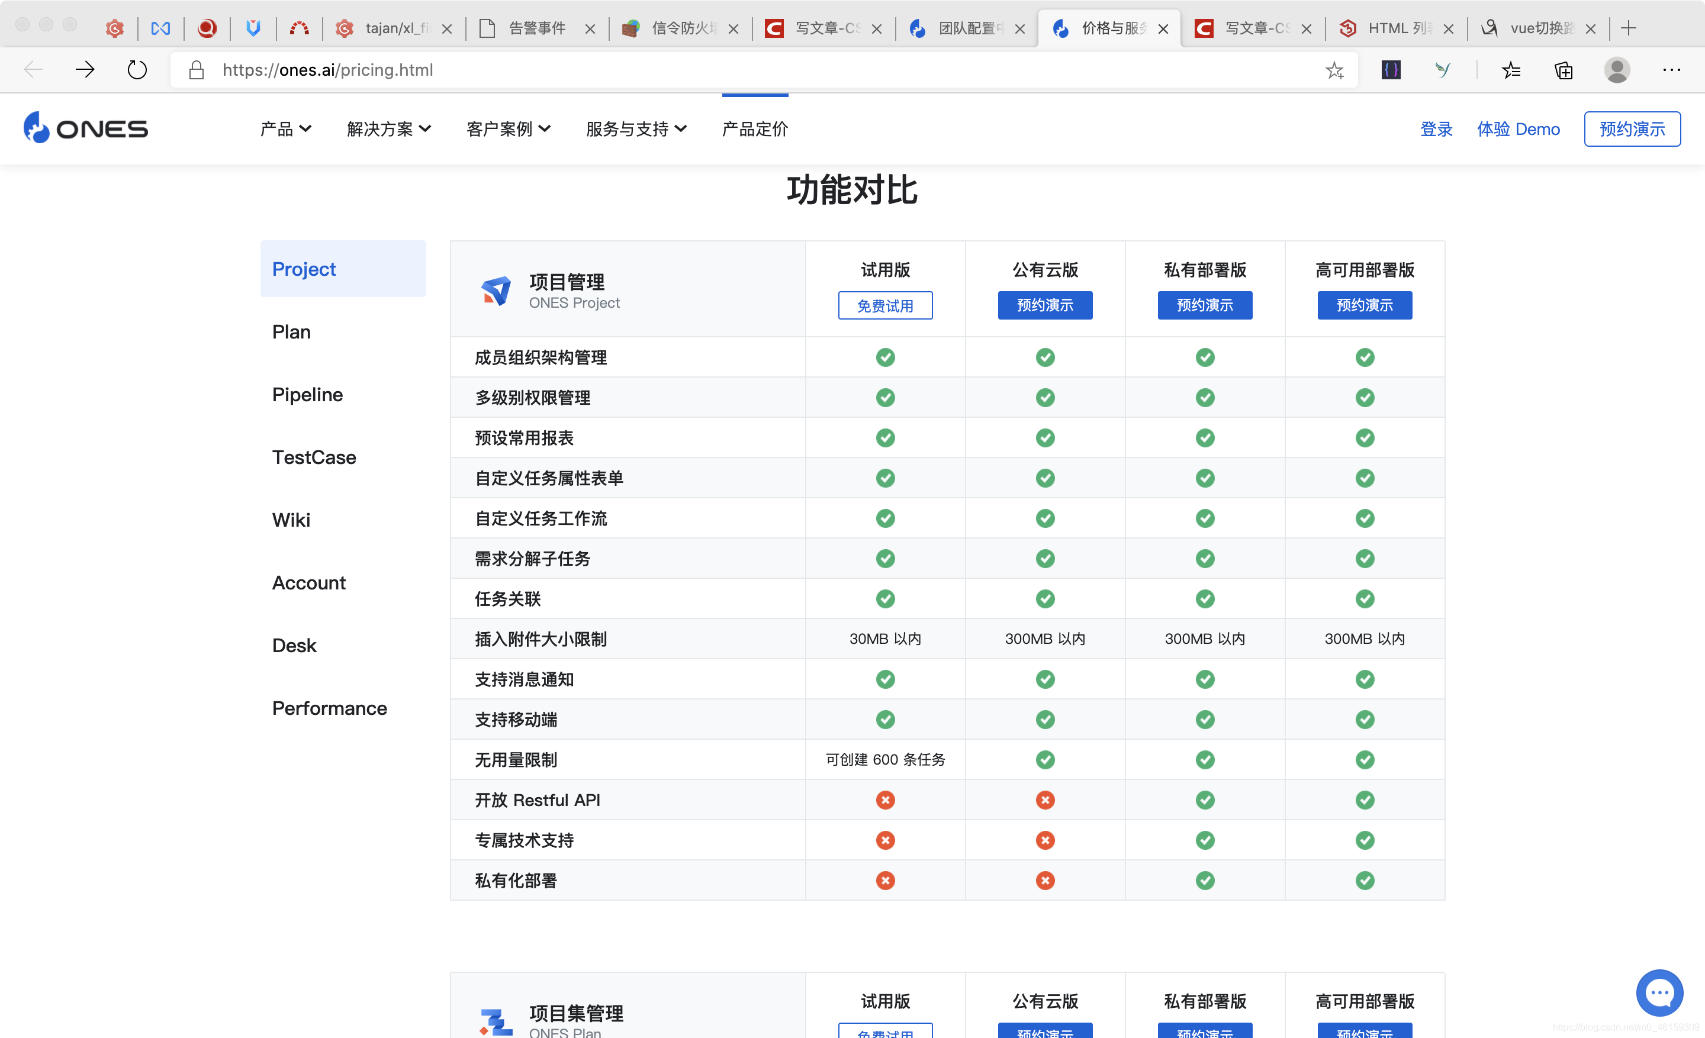
Task: Expand the 产品 dropdown menu
Action: 286,130
